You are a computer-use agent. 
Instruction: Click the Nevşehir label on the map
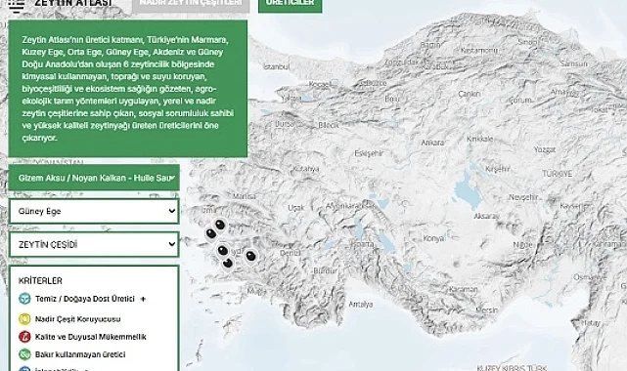tap(523, 197)
